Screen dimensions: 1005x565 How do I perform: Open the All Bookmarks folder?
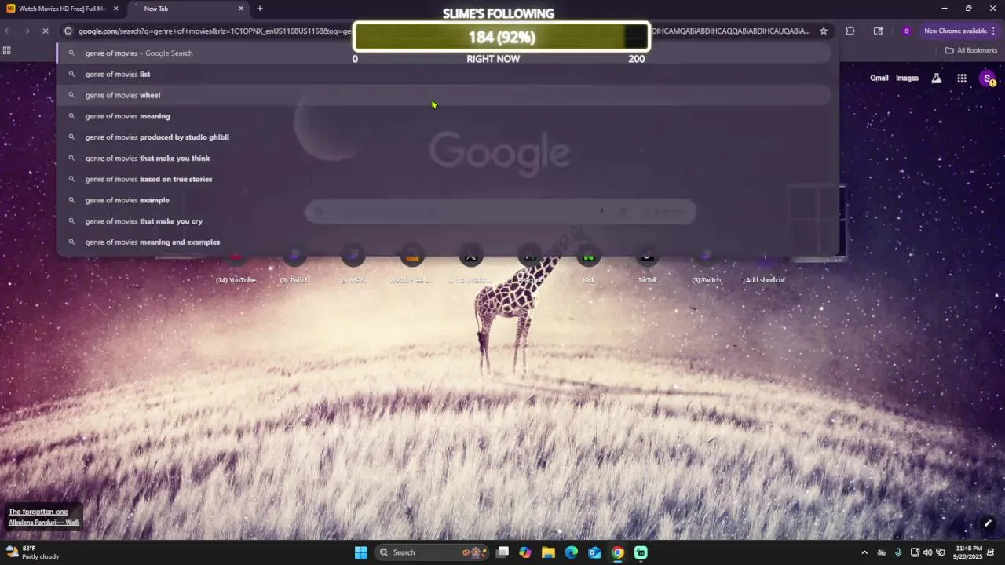971,50
